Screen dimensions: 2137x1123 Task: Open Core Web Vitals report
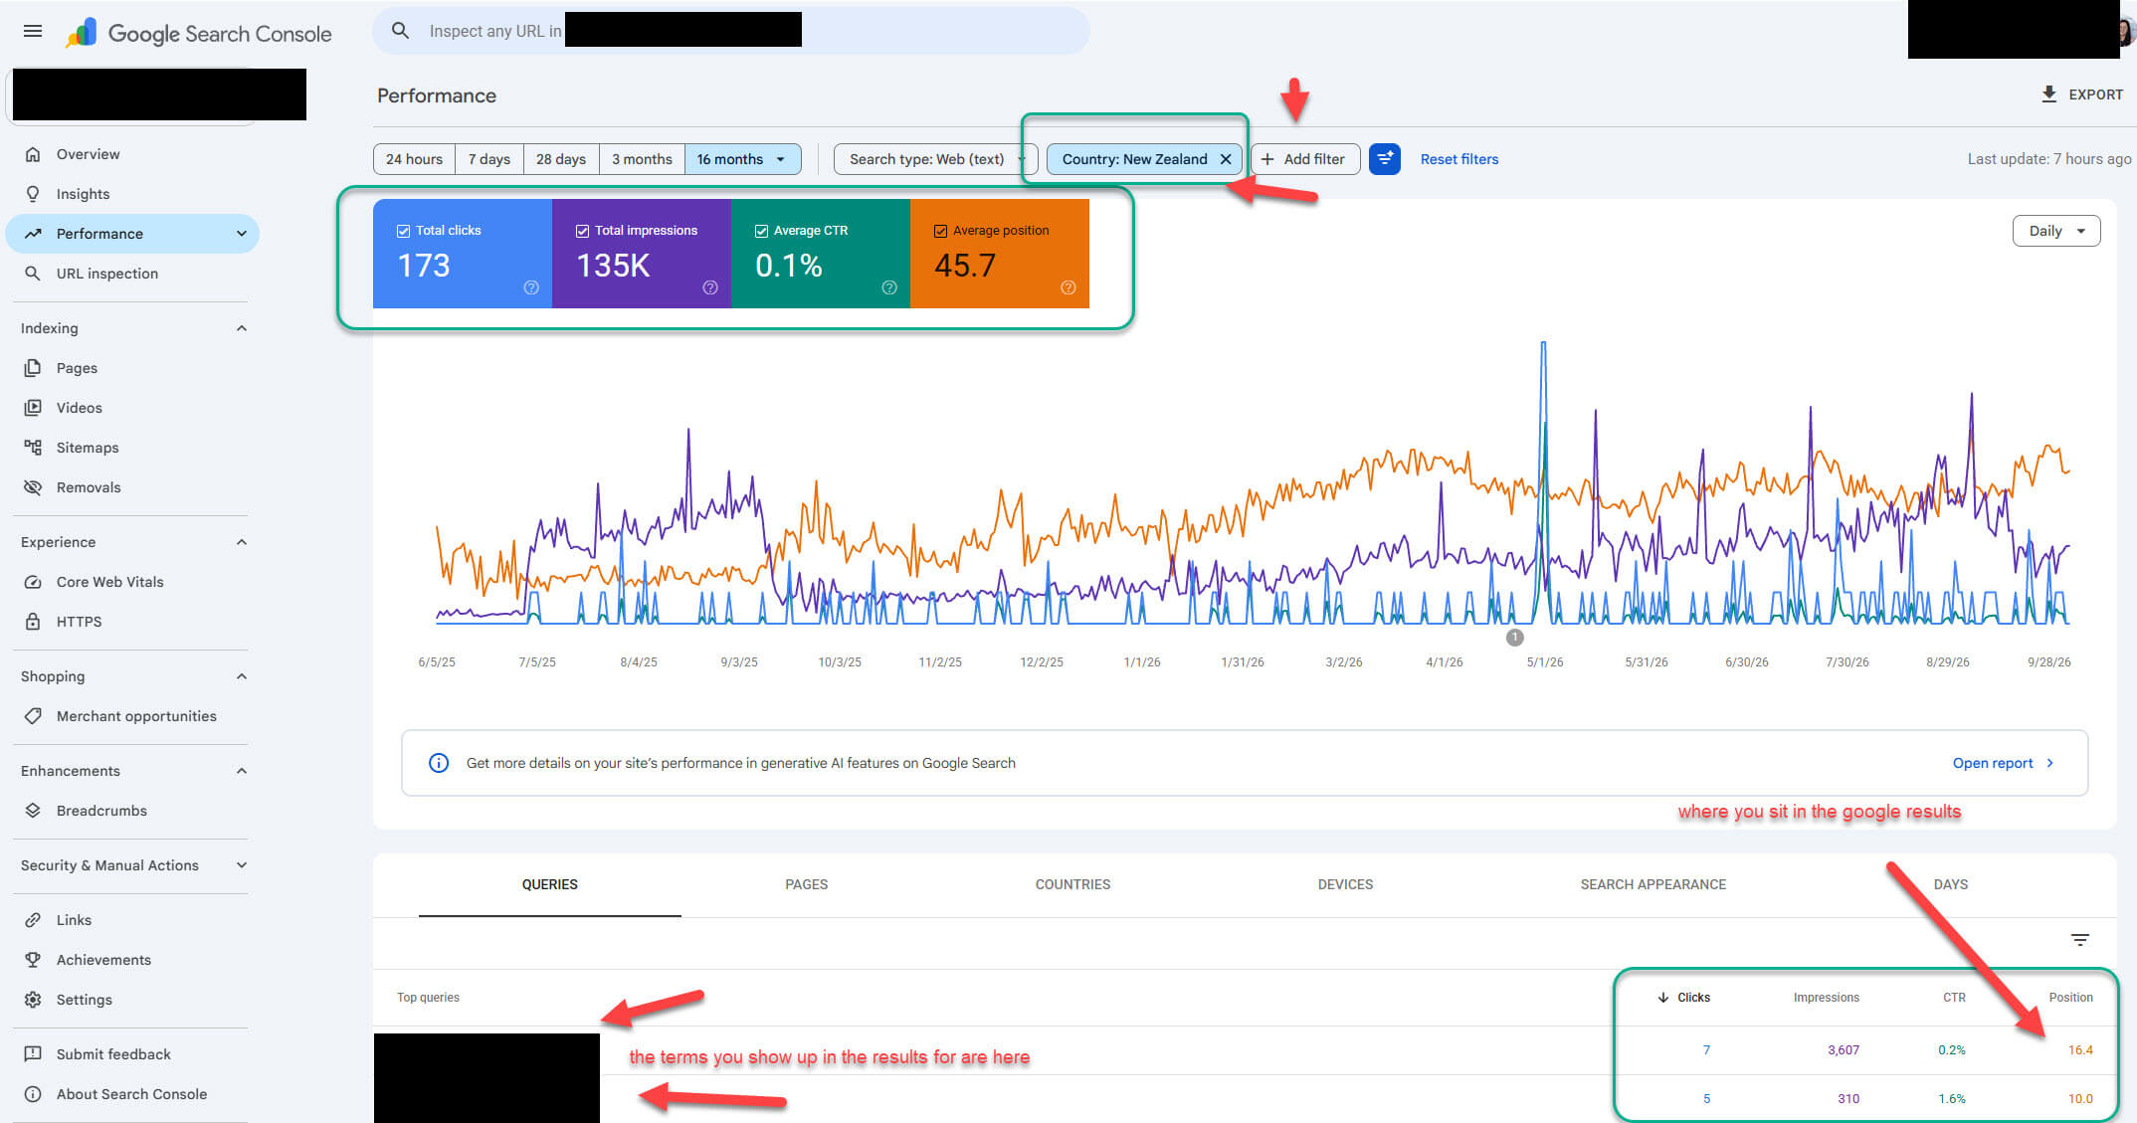pos(109,582)
